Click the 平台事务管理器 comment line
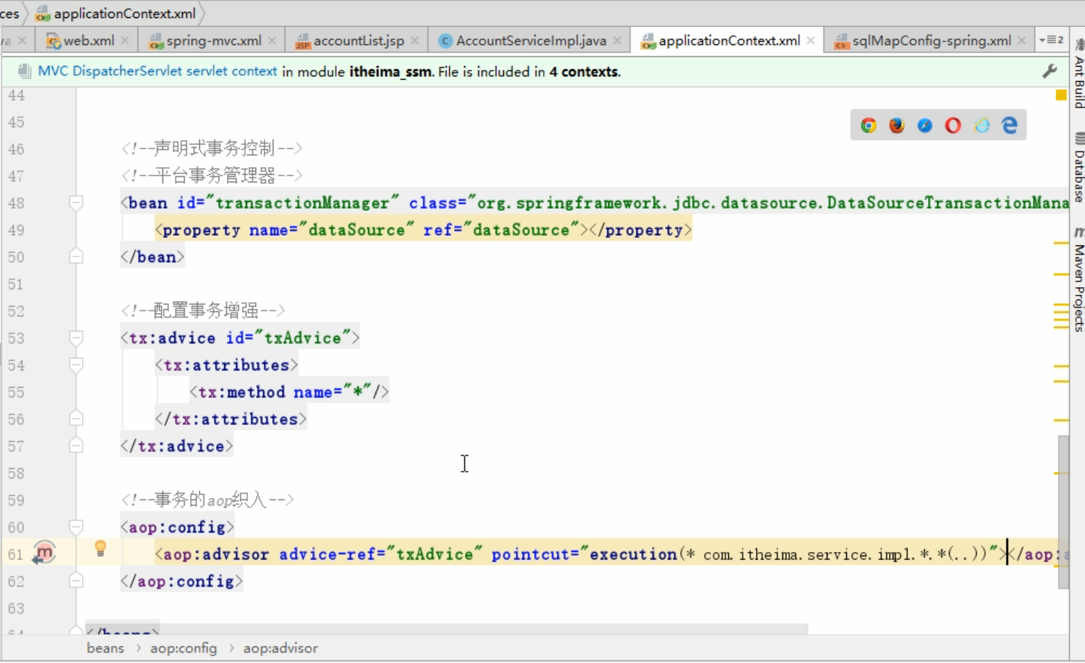The image size is (1085, 663). [212, 175]
